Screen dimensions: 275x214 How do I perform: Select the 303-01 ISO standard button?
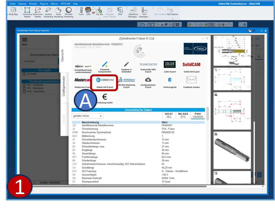(169, 115)
